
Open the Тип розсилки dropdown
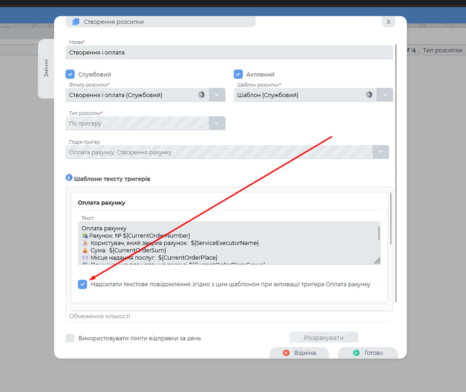pos(217,123)
